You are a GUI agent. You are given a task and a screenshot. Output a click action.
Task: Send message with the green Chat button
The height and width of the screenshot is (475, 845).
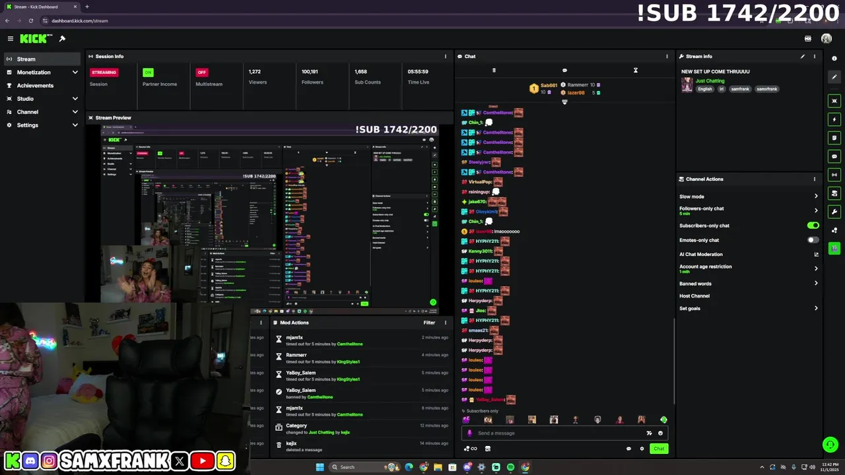click(x=658, y=449)
